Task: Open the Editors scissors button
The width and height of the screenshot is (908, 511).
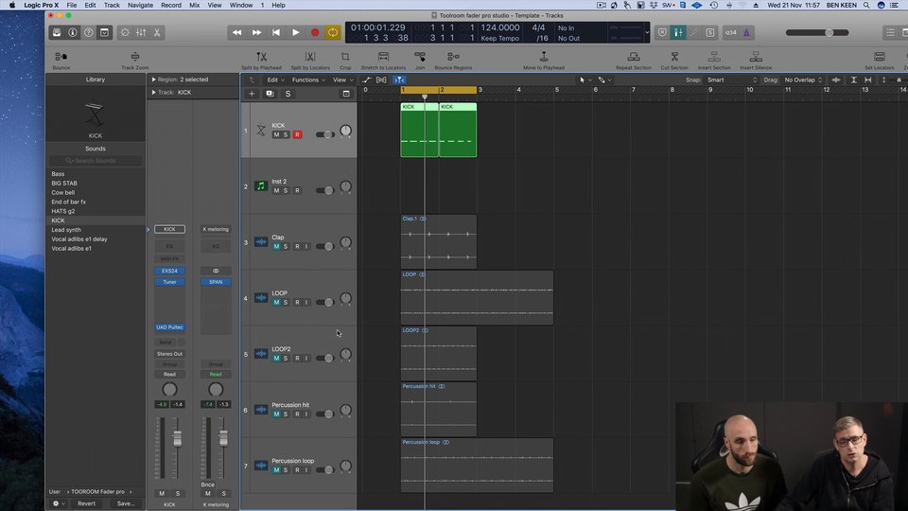Action: point(157,32)
